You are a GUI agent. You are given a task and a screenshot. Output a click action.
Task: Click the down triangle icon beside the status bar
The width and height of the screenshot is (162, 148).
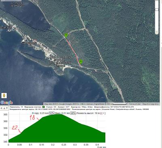point(7,108)
